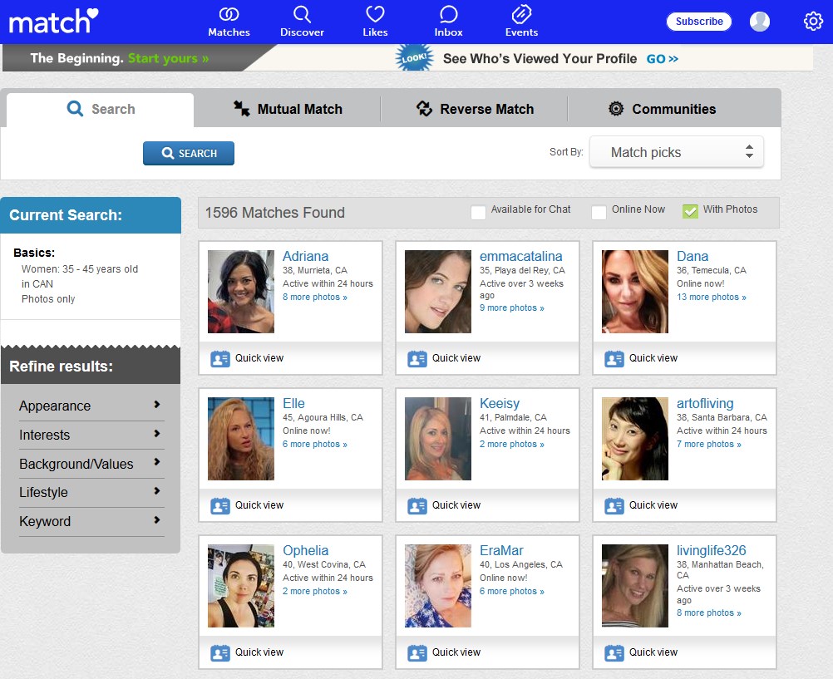Open artofliving's profile name link

pos(705,403)
